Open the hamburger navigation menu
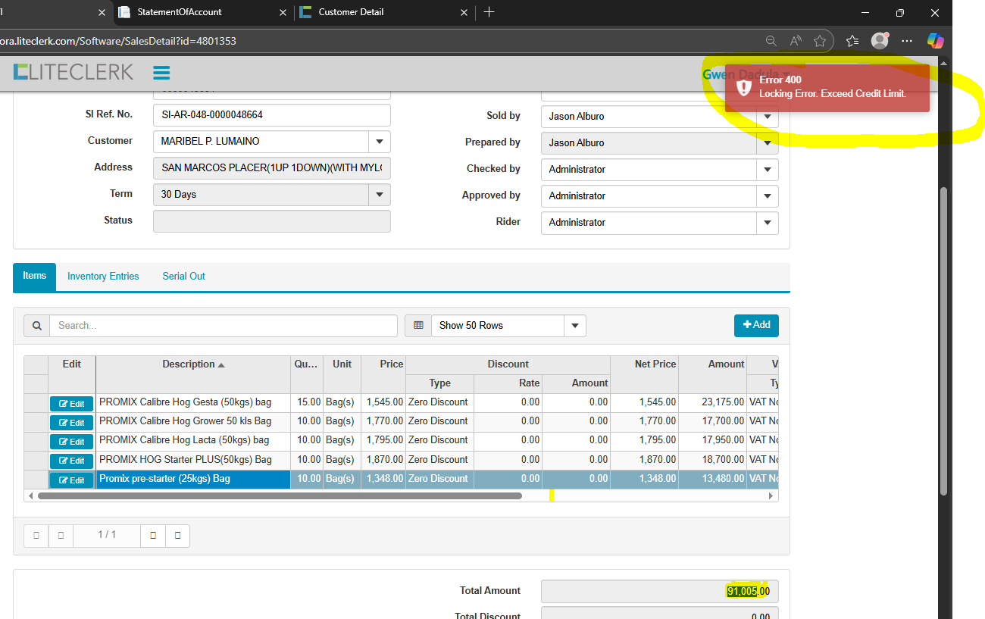 (161, 73)
